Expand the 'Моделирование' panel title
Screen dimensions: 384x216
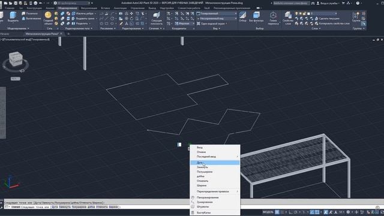point(18,28)
